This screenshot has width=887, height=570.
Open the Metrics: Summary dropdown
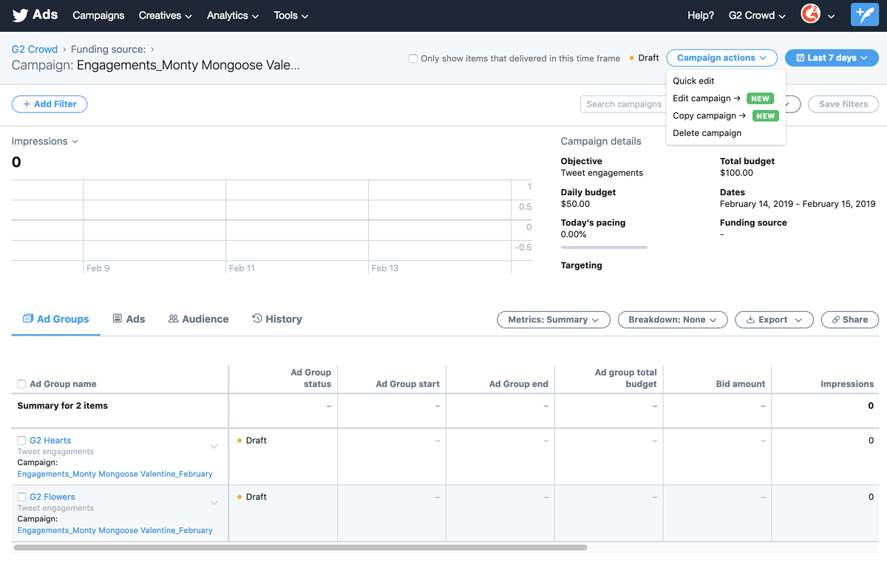554,319
